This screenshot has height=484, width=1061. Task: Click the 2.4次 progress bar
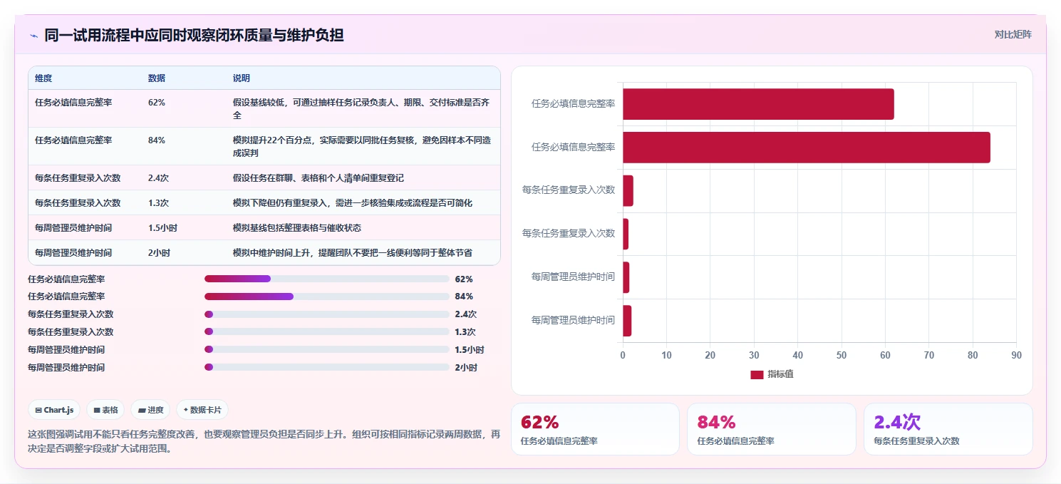click(326, 314)
